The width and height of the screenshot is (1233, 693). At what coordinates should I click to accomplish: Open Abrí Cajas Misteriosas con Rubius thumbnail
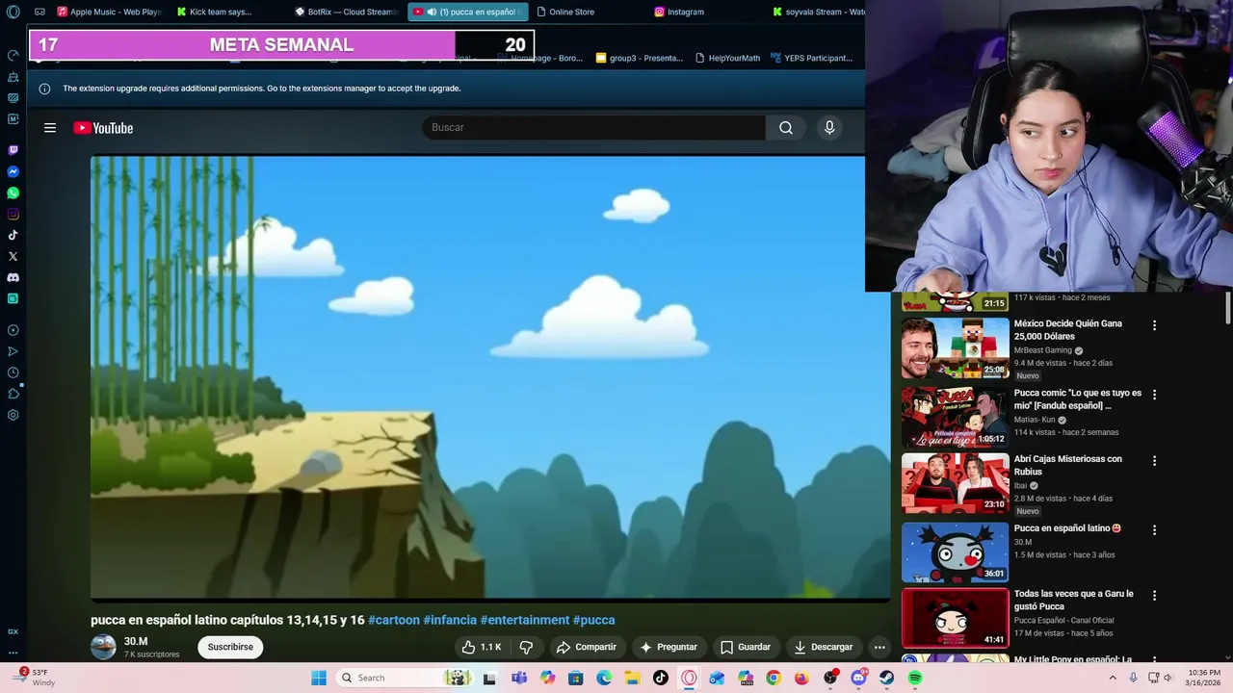pos(955,483)
